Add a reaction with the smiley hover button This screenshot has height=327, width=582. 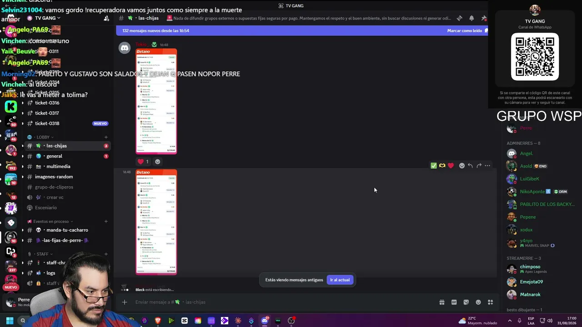click(462, 166)
